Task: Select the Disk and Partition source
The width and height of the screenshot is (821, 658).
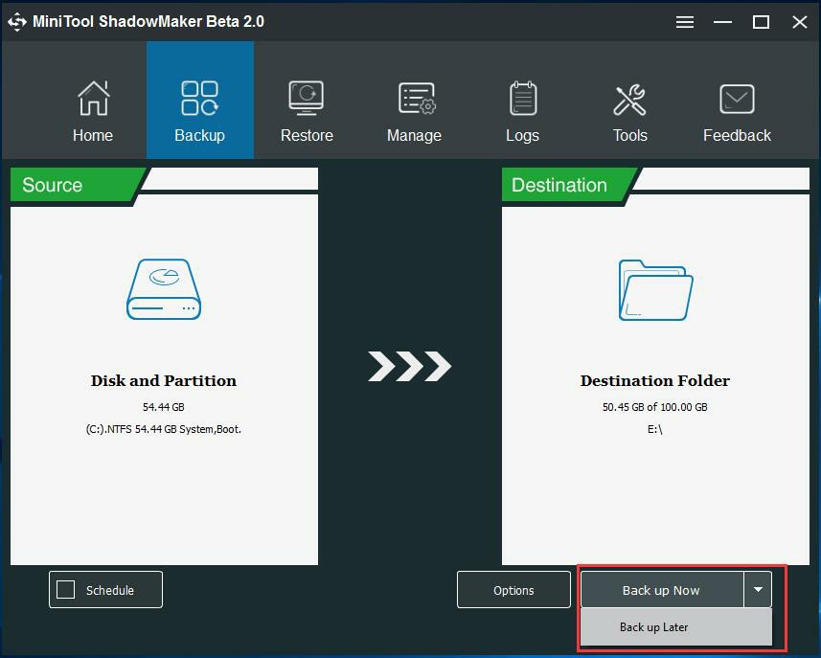Action: pos(164,380)
